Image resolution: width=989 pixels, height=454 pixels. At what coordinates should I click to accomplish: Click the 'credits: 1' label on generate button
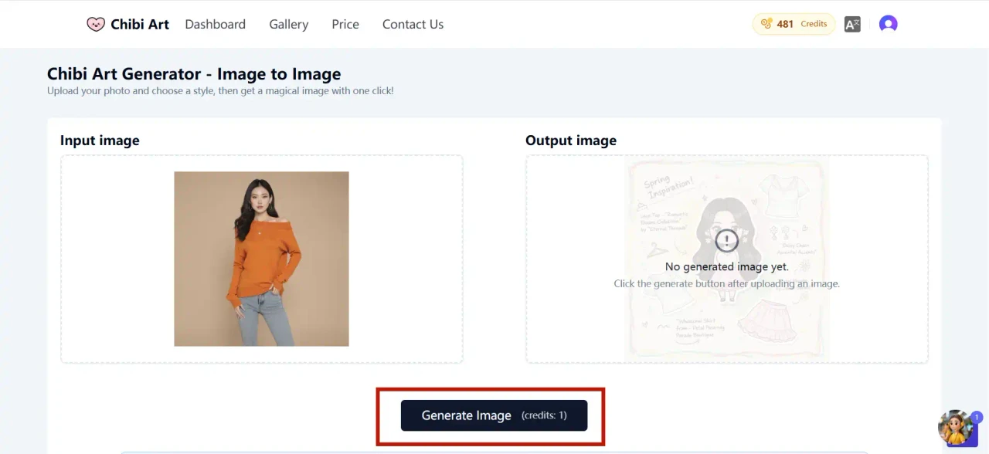544,415
